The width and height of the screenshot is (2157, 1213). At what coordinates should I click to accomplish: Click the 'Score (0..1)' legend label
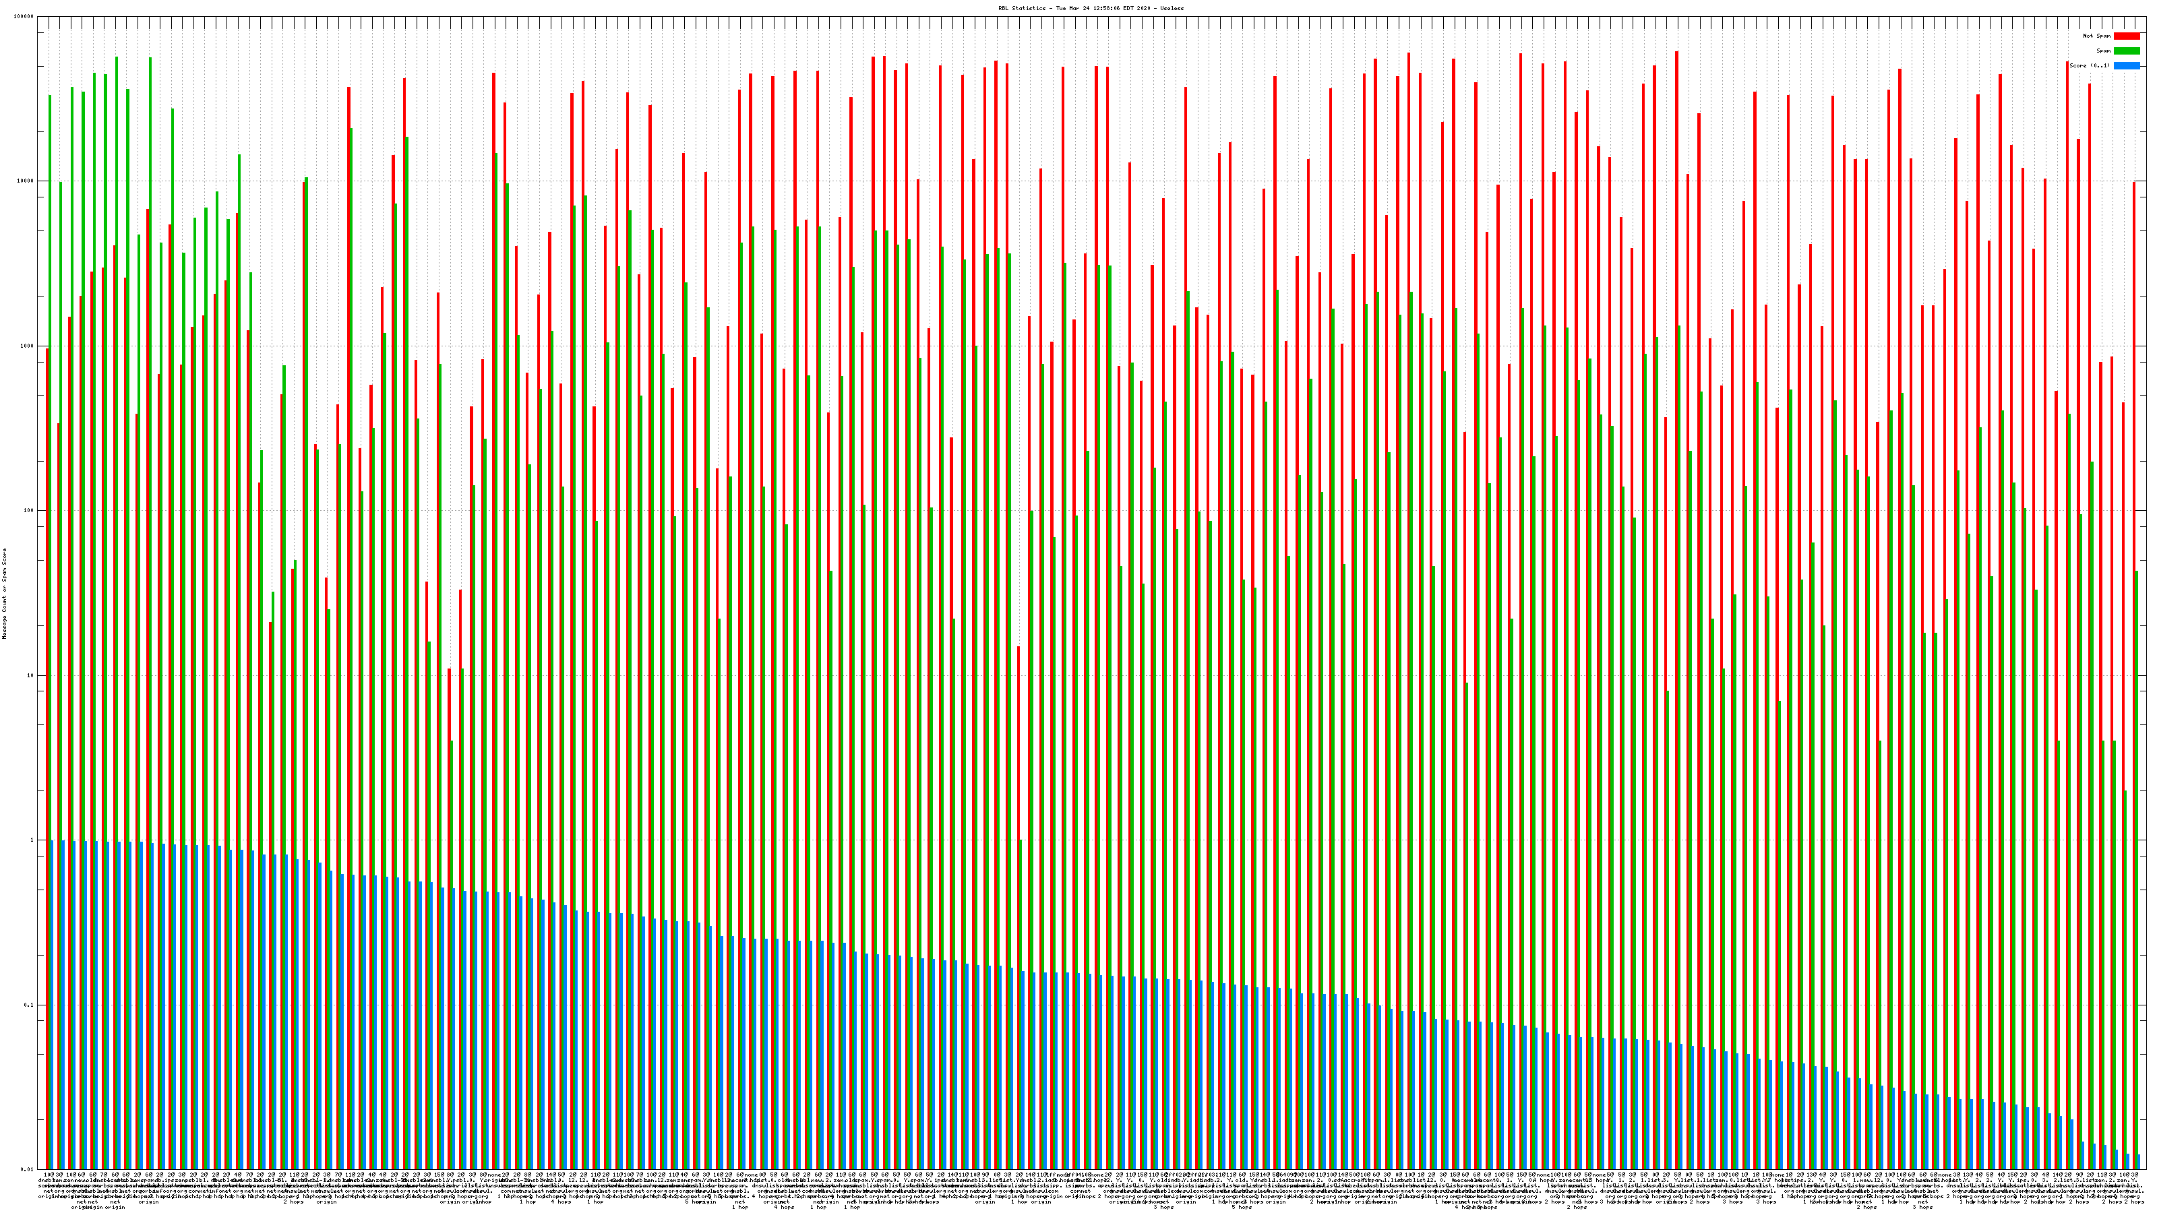click(2089, 65)
